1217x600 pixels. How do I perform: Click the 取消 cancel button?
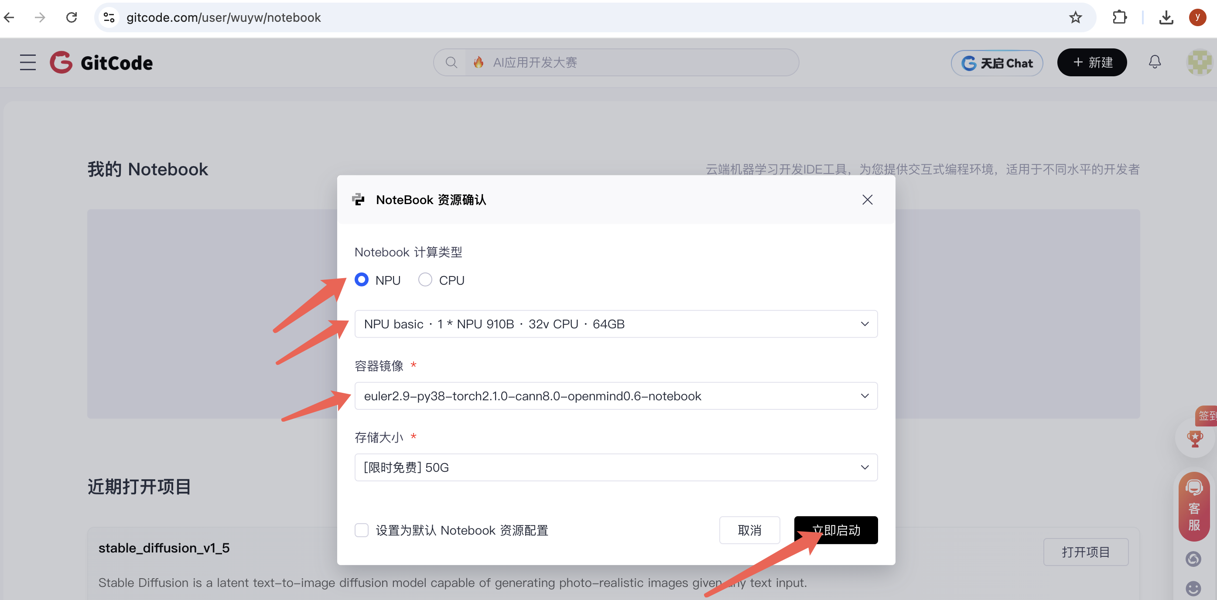749,530
